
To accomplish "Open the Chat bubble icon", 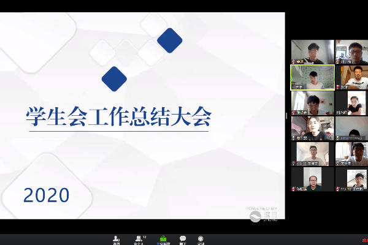I will [183, 239].
